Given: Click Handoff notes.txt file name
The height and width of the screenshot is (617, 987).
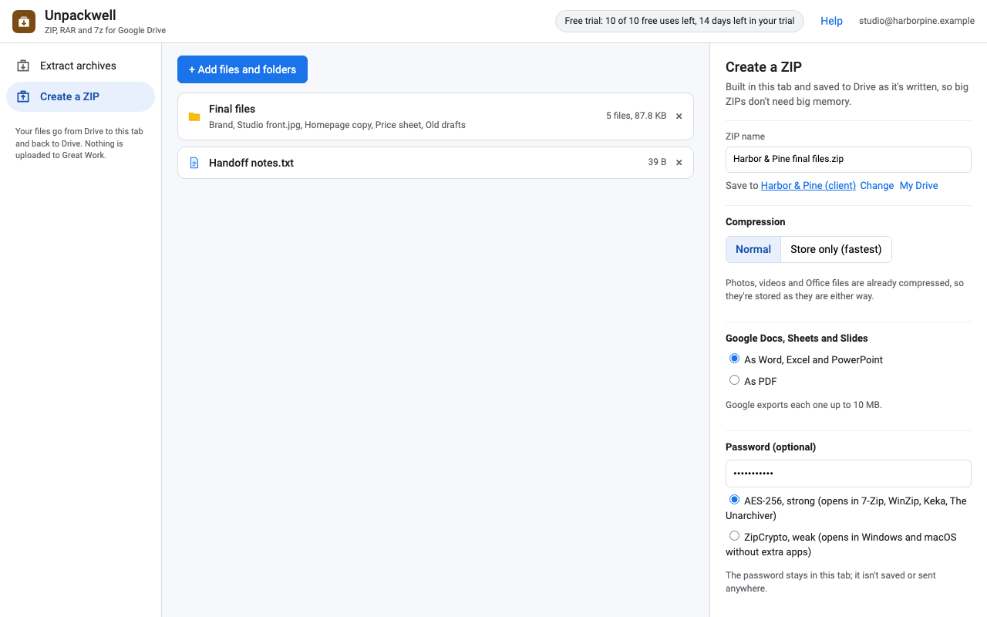Looking at the screenshot, I should pyautogui.click(x=251, y=163).
